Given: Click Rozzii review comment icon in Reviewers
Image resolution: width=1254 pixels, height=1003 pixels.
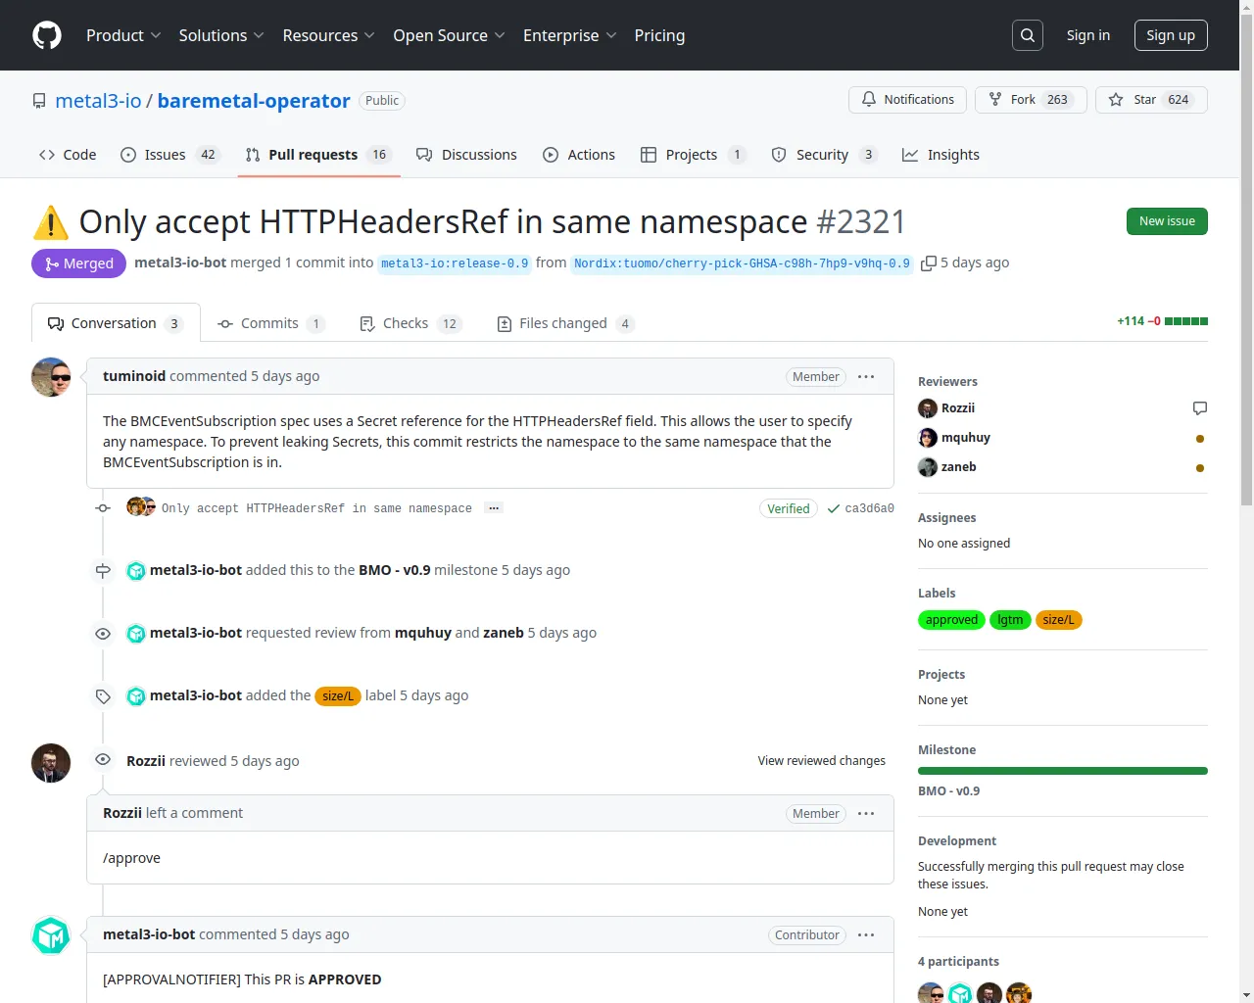Looking at the screenshot, I should click(x=1200, y=408).
